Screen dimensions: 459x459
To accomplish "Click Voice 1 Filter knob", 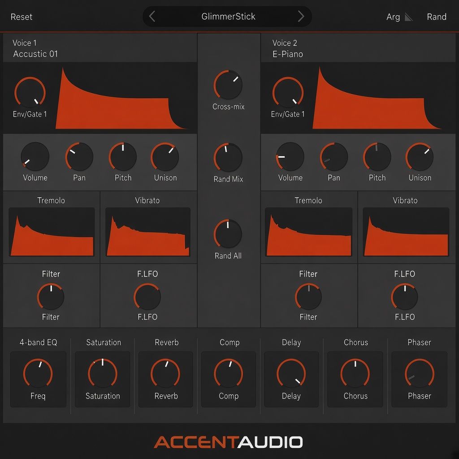I will click(x=51, y=297).
